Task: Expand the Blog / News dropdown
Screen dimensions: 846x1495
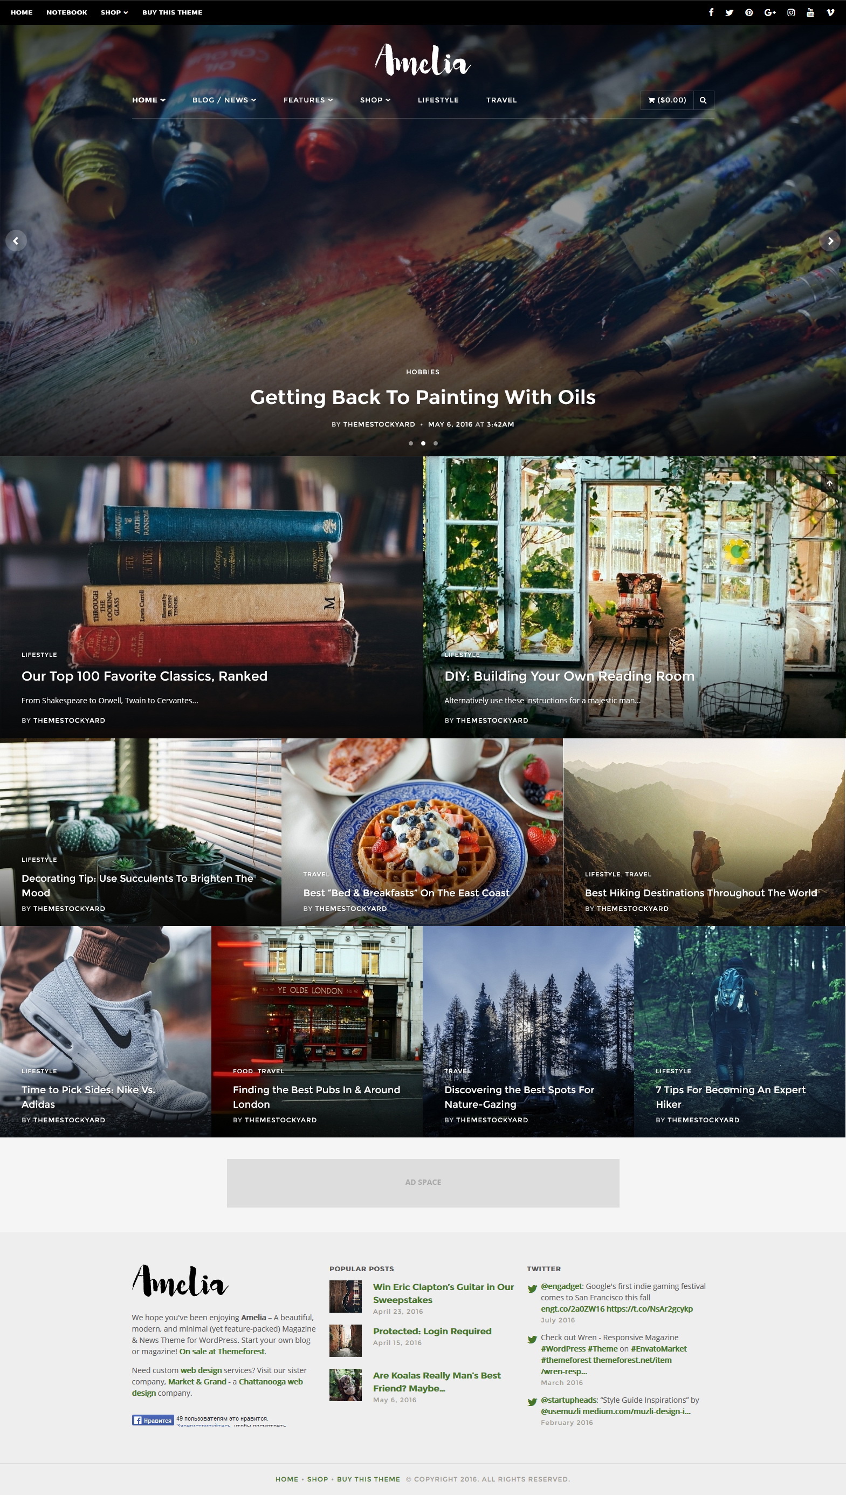Action: tap(224, 100)
